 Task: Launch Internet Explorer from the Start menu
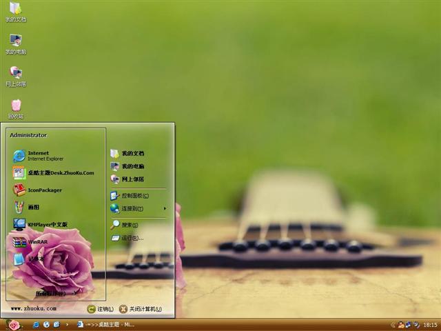tap(39, 156)
